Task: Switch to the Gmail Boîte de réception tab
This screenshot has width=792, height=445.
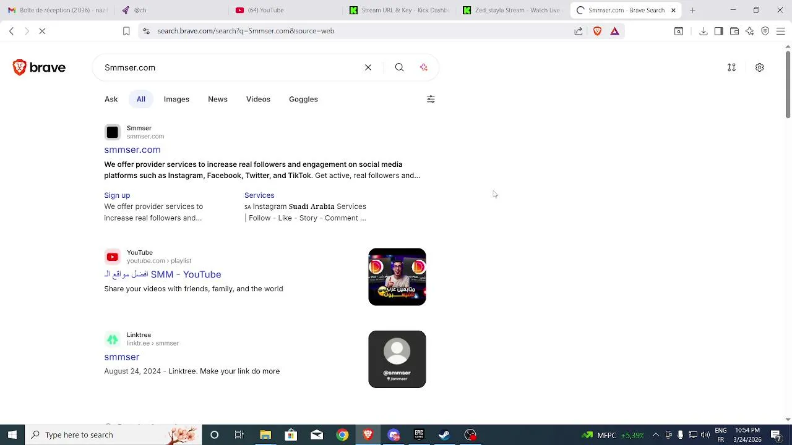Action: [x=57, y=10]
